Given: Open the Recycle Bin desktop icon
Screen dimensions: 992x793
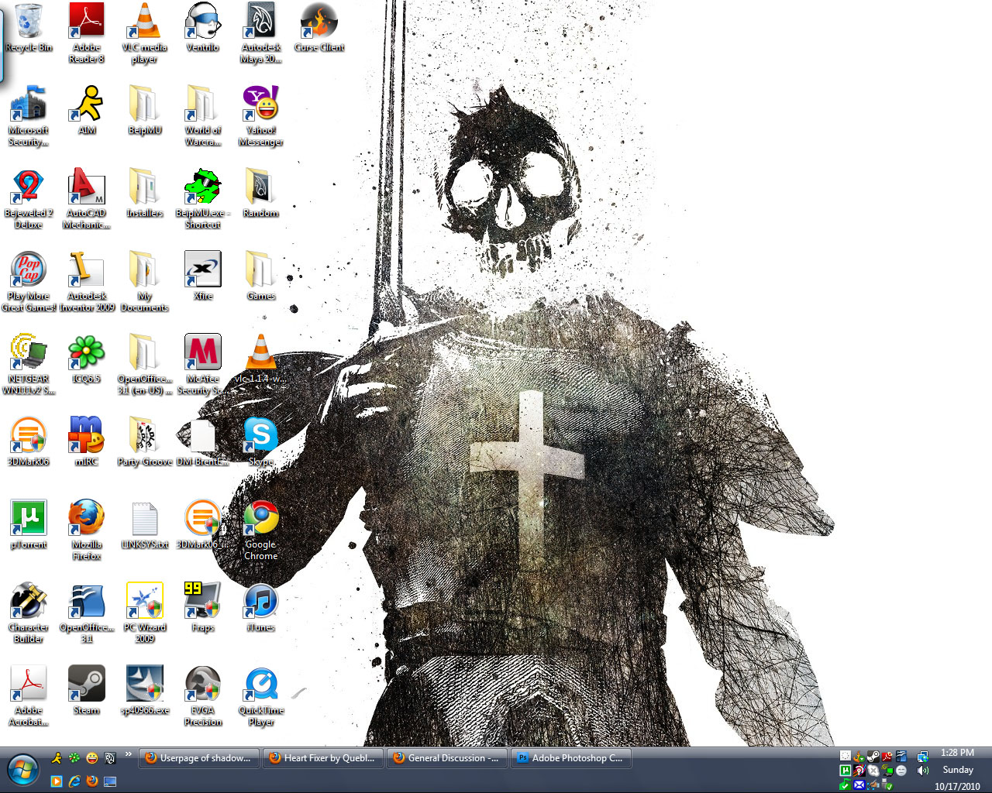Looking at the screenshot, I should click(29, 23).
